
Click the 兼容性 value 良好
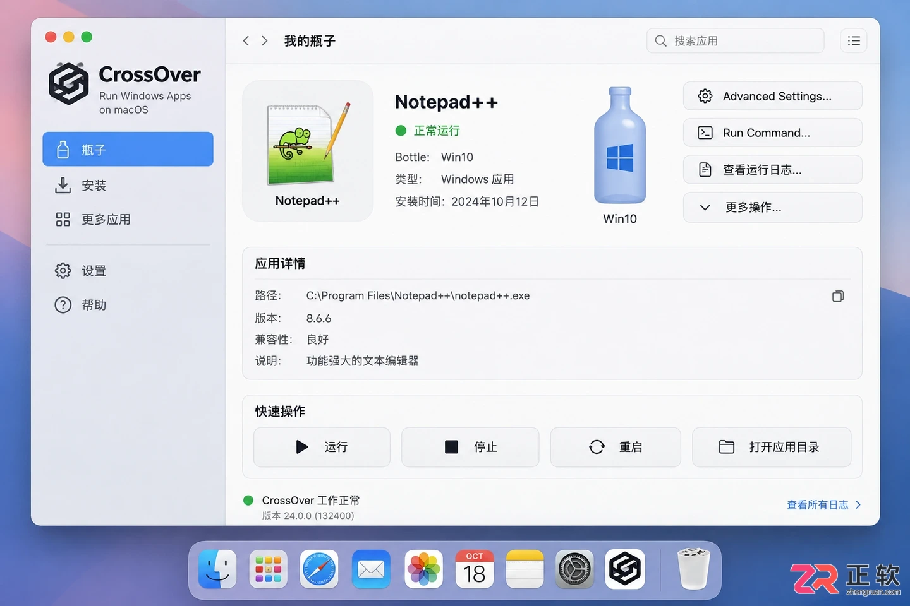317,340
